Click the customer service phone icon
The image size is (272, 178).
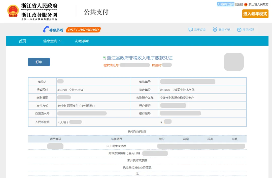tap(46, 29)
